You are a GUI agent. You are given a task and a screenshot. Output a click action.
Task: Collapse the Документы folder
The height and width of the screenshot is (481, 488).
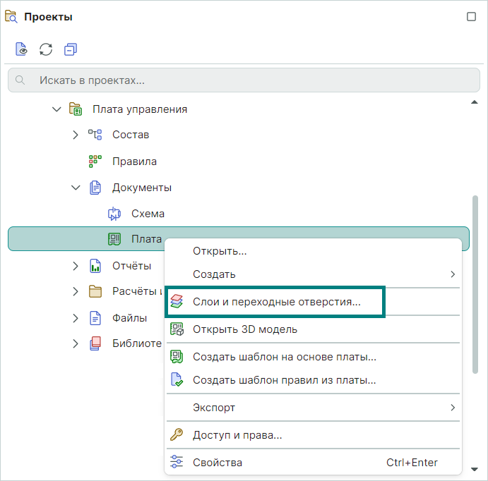[76, 188]
